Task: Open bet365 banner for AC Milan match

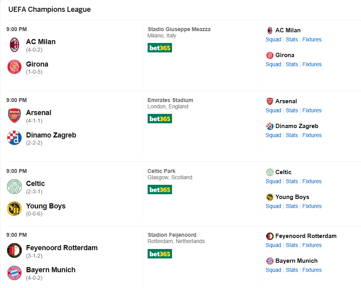Action: pyautogui.click(x=160, y=48)
